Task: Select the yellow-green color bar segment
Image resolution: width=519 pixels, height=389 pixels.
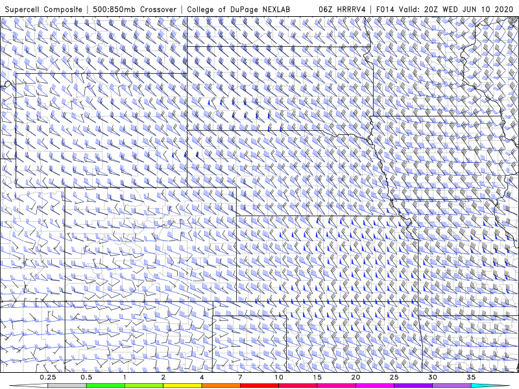Action: coord(144,386)
